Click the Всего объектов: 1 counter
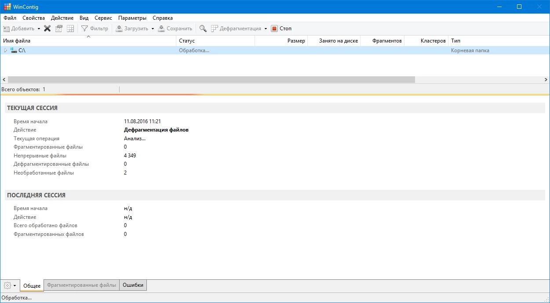 point(23,89)
